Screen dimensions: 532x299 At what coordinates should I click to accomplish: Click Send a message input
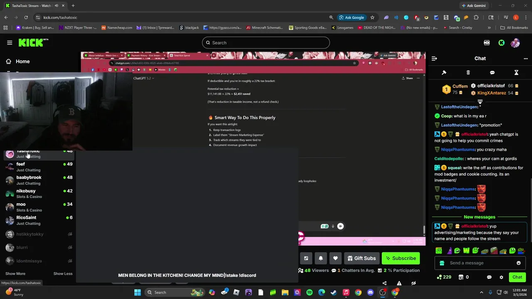[x=480, y=263]
